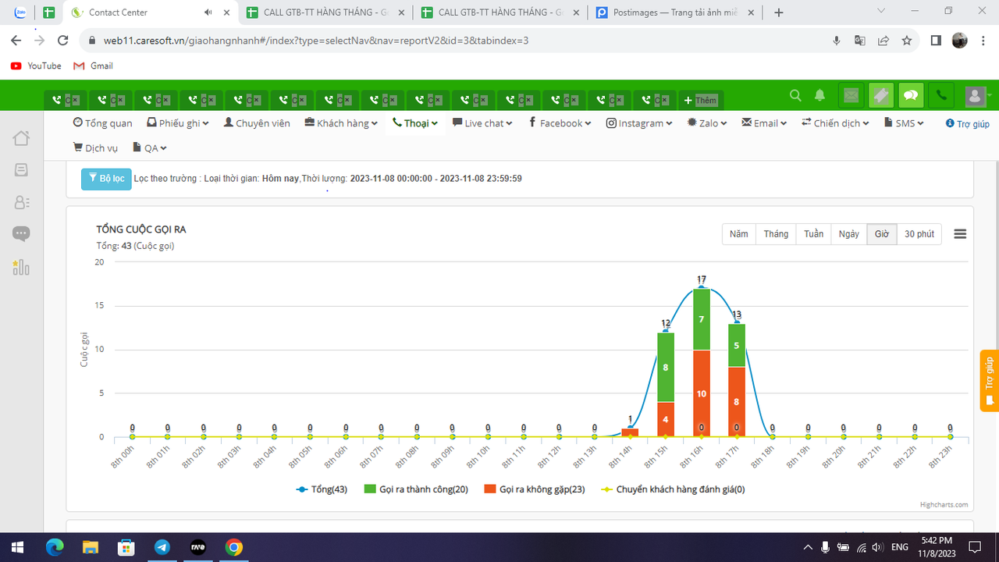Open the home icon in left sidebar
999x562 pixels.
click(21, 138)
